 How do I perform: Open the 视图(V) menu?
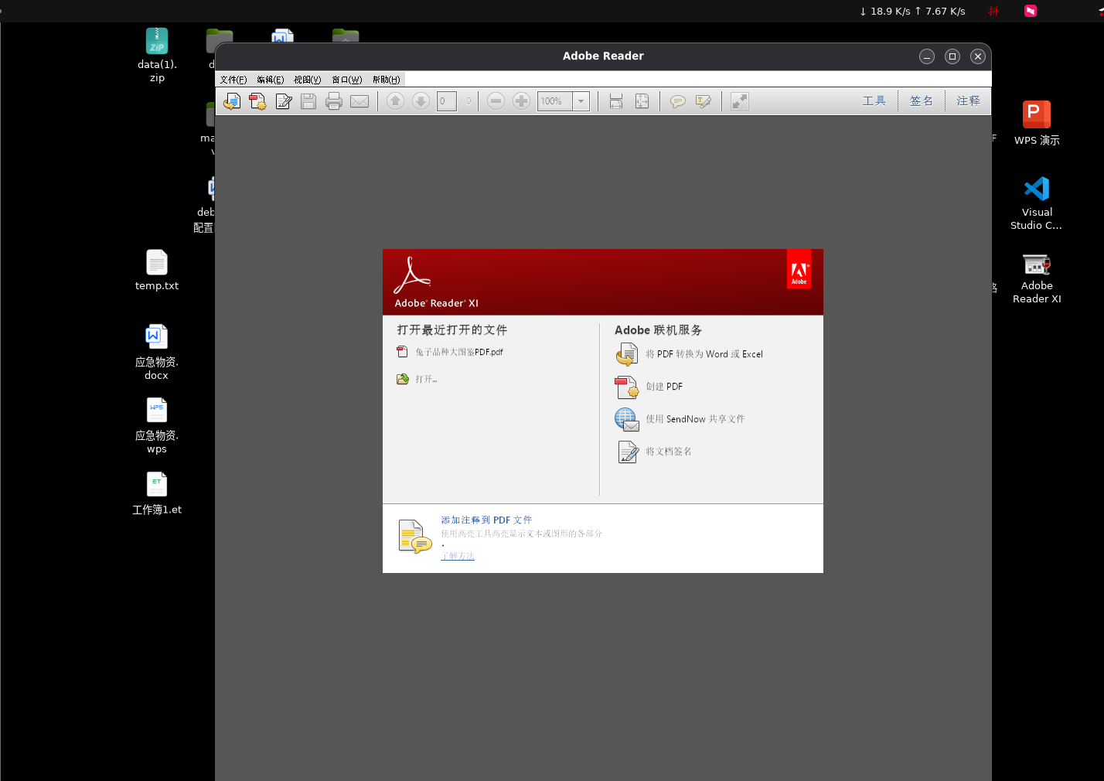click(x=308, y=80)
